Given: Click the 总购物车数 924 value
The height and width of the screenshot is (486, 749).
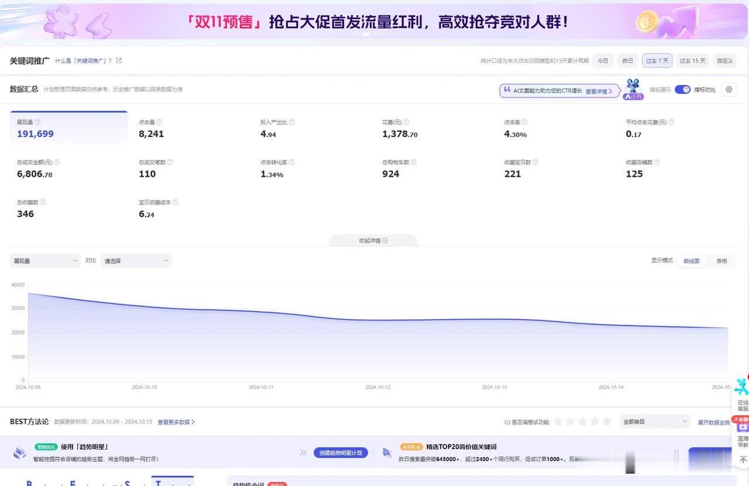Looking at the screenshot, I should pyautogui.click(x=390, y=174).
